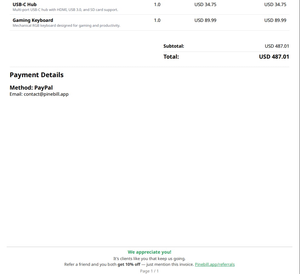
Task: Select the 'Gaming Keyboard' item name
Action: [33, 20]
